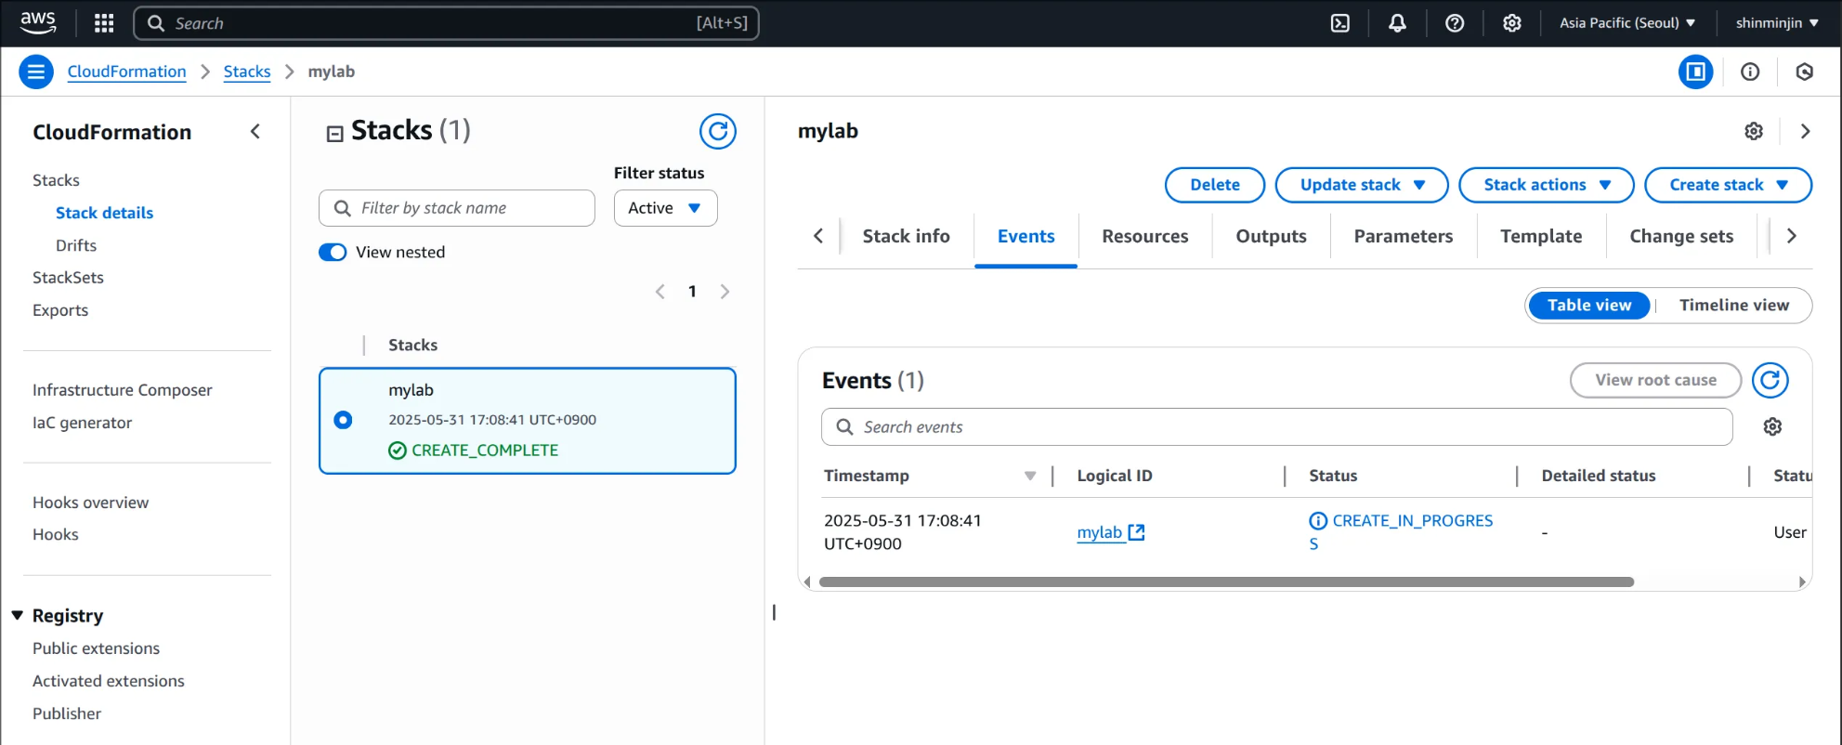Focus the AWS top search field
Viewport: 1842px width, 745px height.
pyautogui.click(x=446, y=23)
